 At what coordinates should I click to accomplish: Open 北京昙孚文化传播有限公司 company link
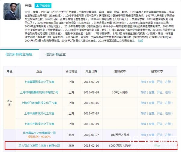point(40,133)
